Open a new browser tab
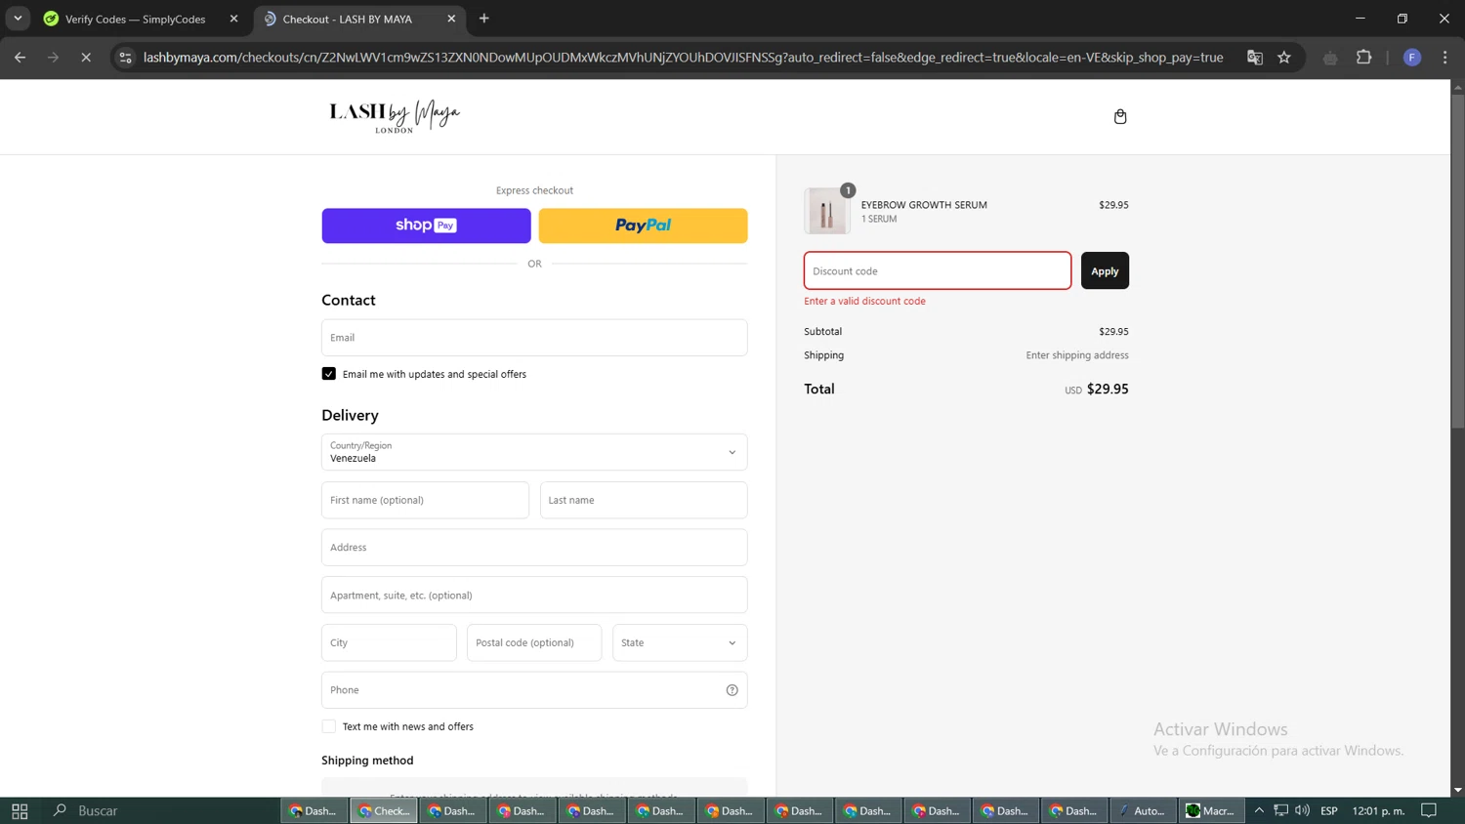1465x824 pixels. pos(484,19)
